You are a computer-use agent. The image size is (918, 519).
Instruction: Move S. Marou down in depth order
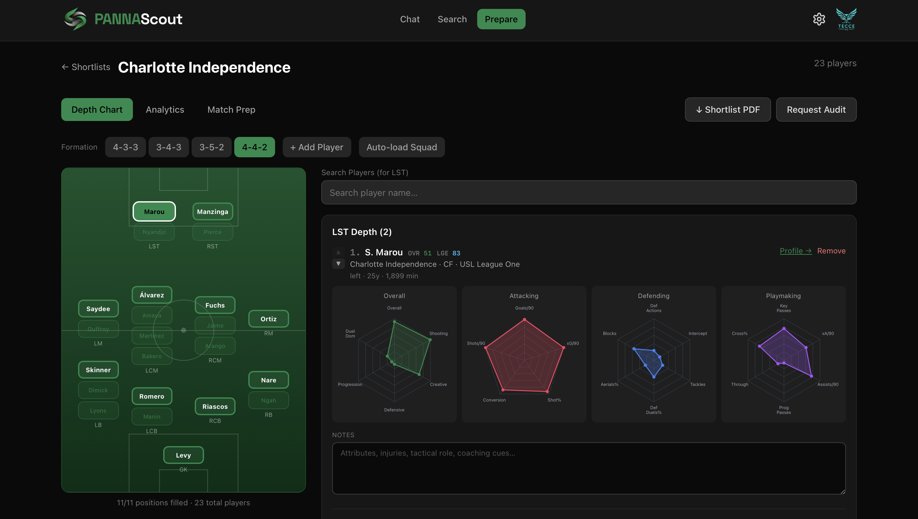coord(338,264)
